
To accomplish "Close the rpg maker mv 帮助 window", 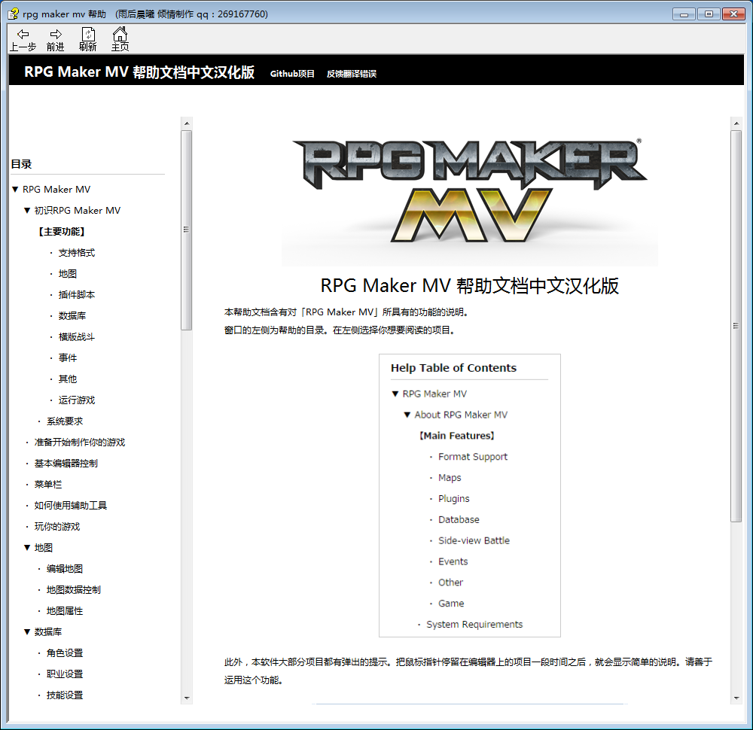I will click(733, 14).
